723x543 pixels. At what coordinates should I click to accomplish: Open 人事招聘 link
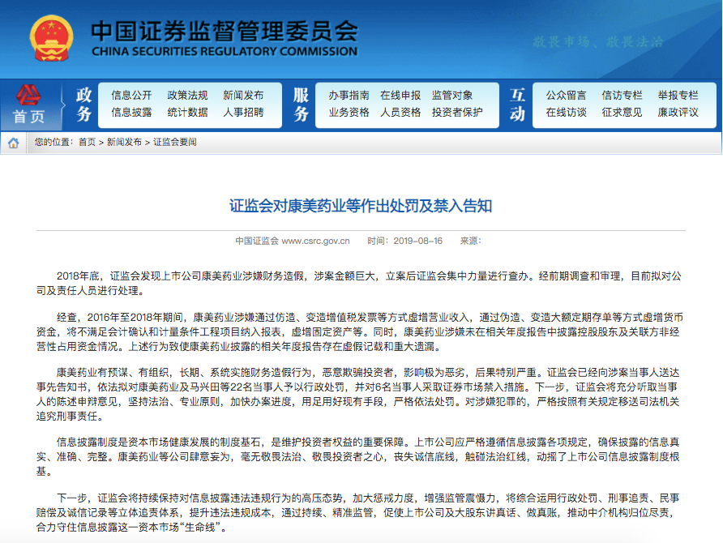click(243, 113)
